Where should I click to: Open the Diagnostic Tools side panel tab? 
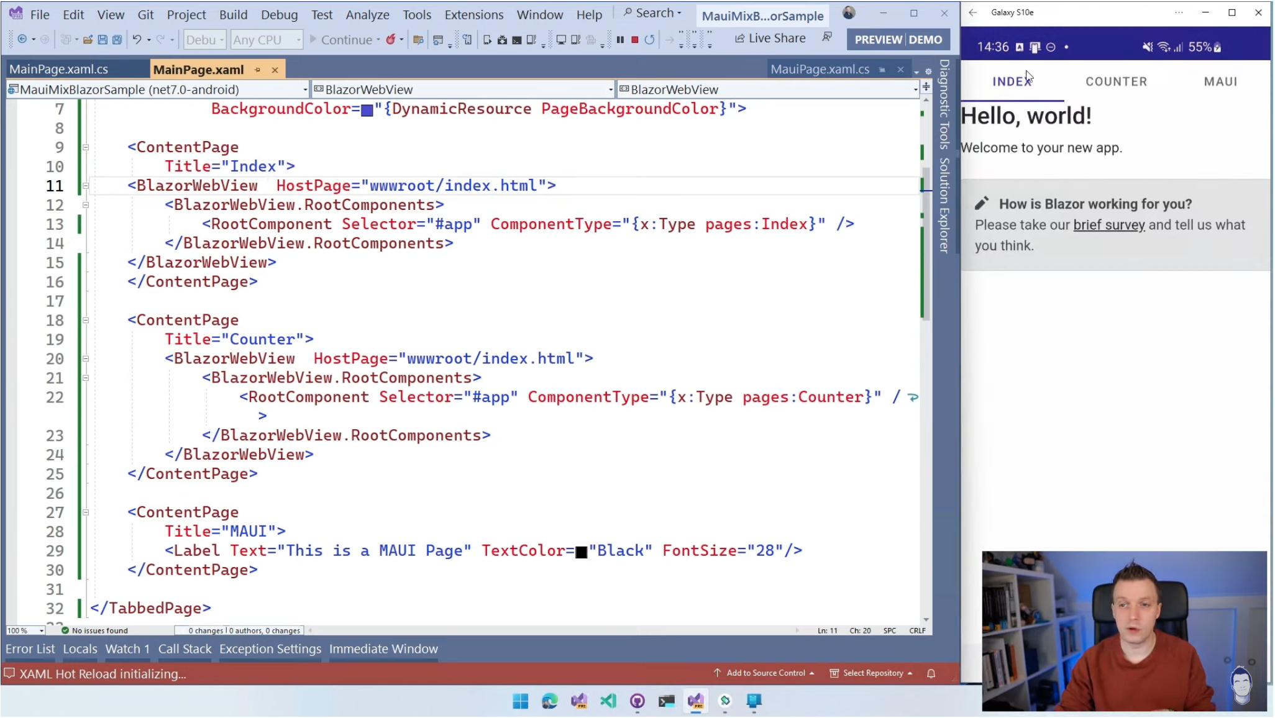(x=944, y=104)
